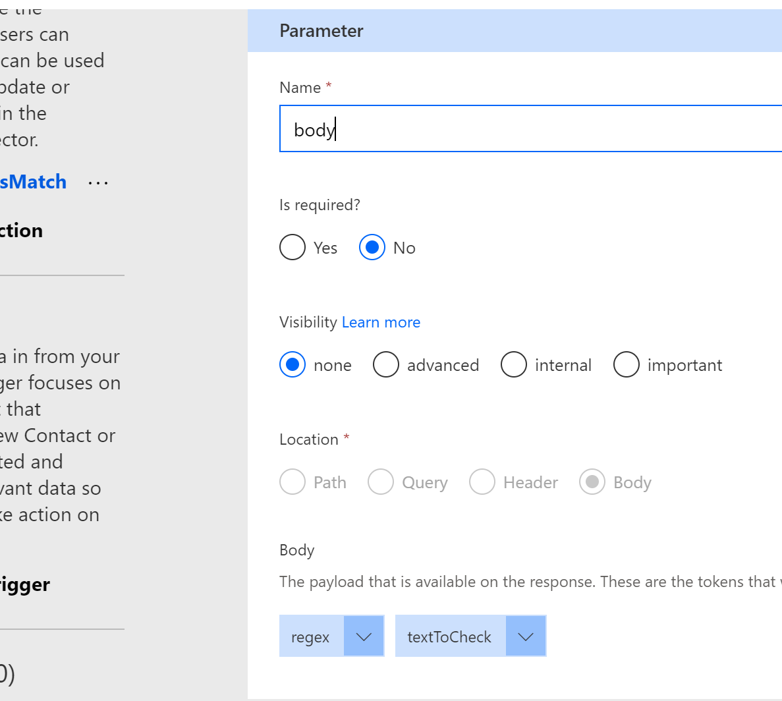Click into the Name input field

pyautogui.click(x=527, y=129)
